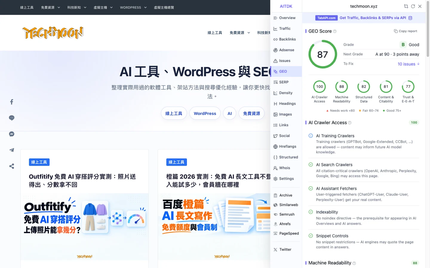430x268 pixels.
Task: Open the Backlinks section
Action: point(286,39)
